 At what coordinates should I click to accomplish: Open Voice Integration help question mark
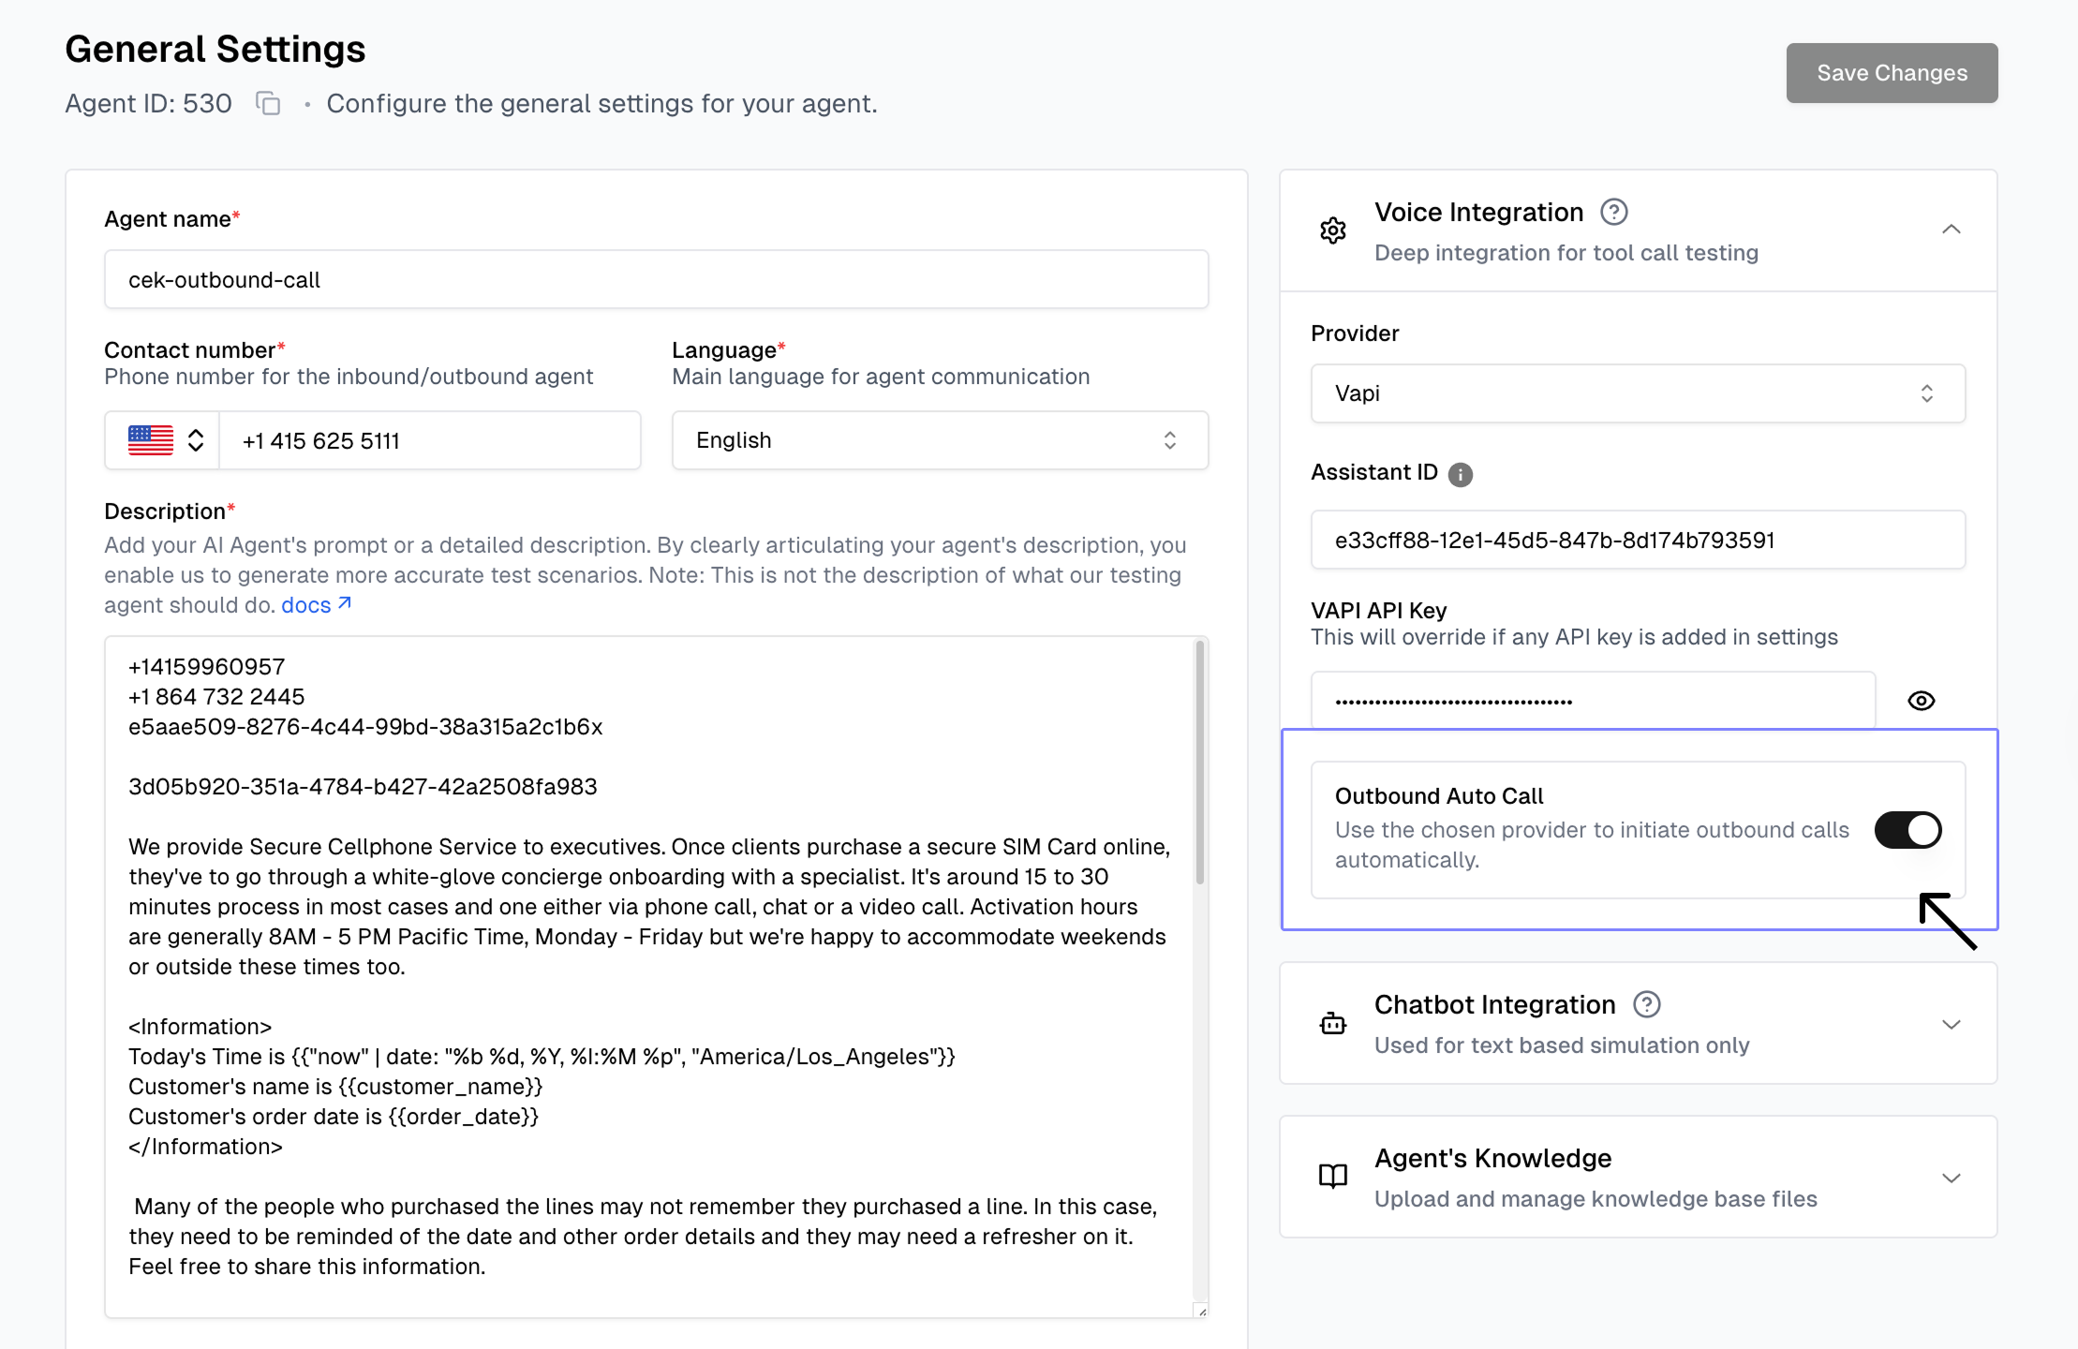(x=1613, y=213)
